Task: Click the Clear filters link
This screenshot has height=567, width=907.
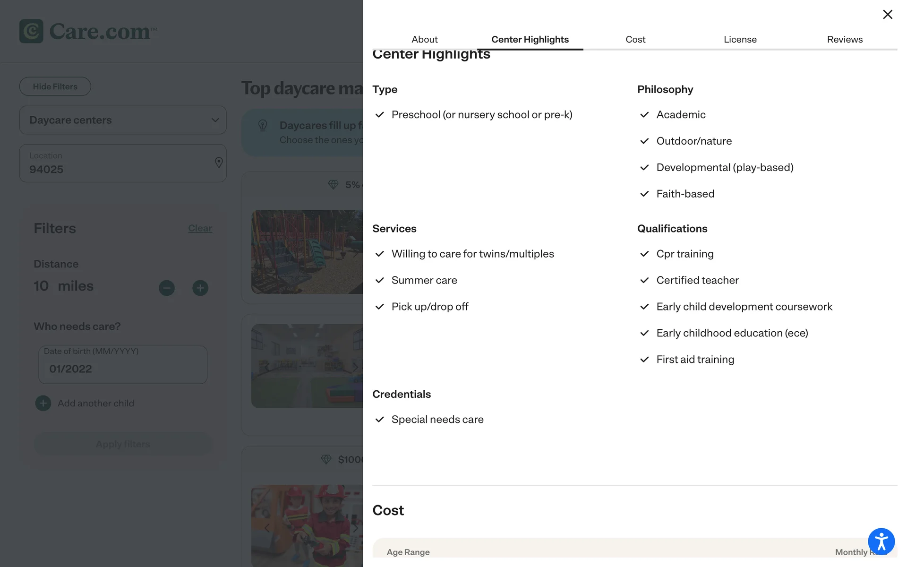Action: 200,228
